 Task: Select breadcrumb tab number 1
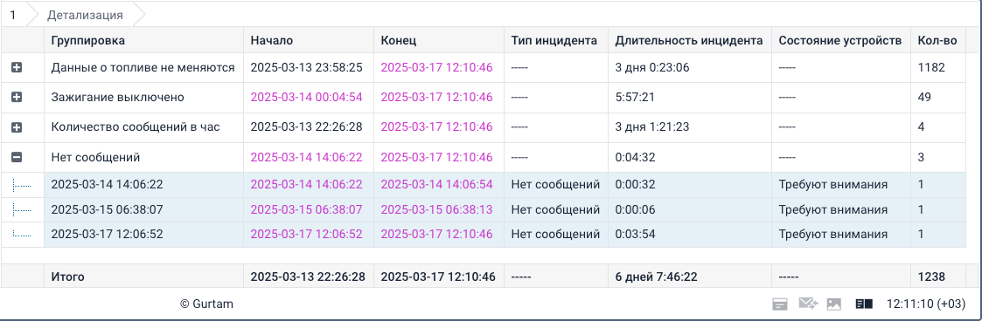point(13,15)
